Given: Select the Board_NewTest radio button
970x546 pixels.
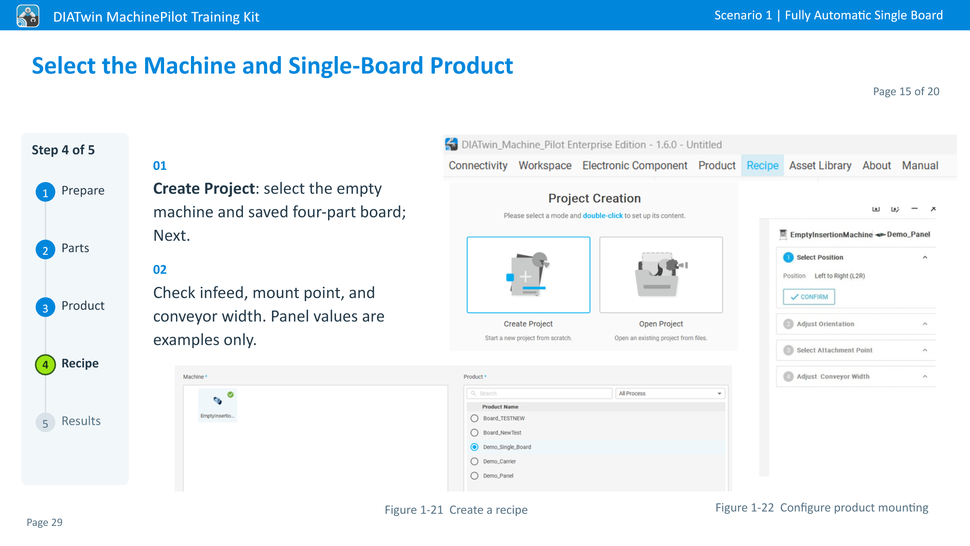Looking at the screenshot, I should (474, 433).
